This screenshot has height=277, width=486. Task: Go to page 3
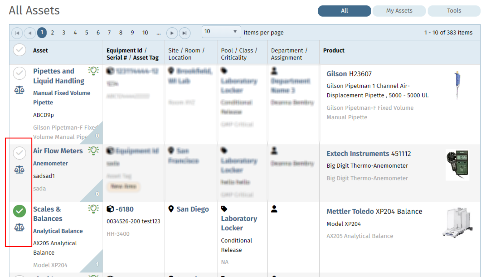coord(64,33)
